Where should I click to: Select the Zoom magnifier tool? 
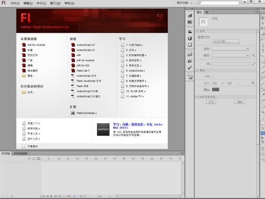pos(263,112)
